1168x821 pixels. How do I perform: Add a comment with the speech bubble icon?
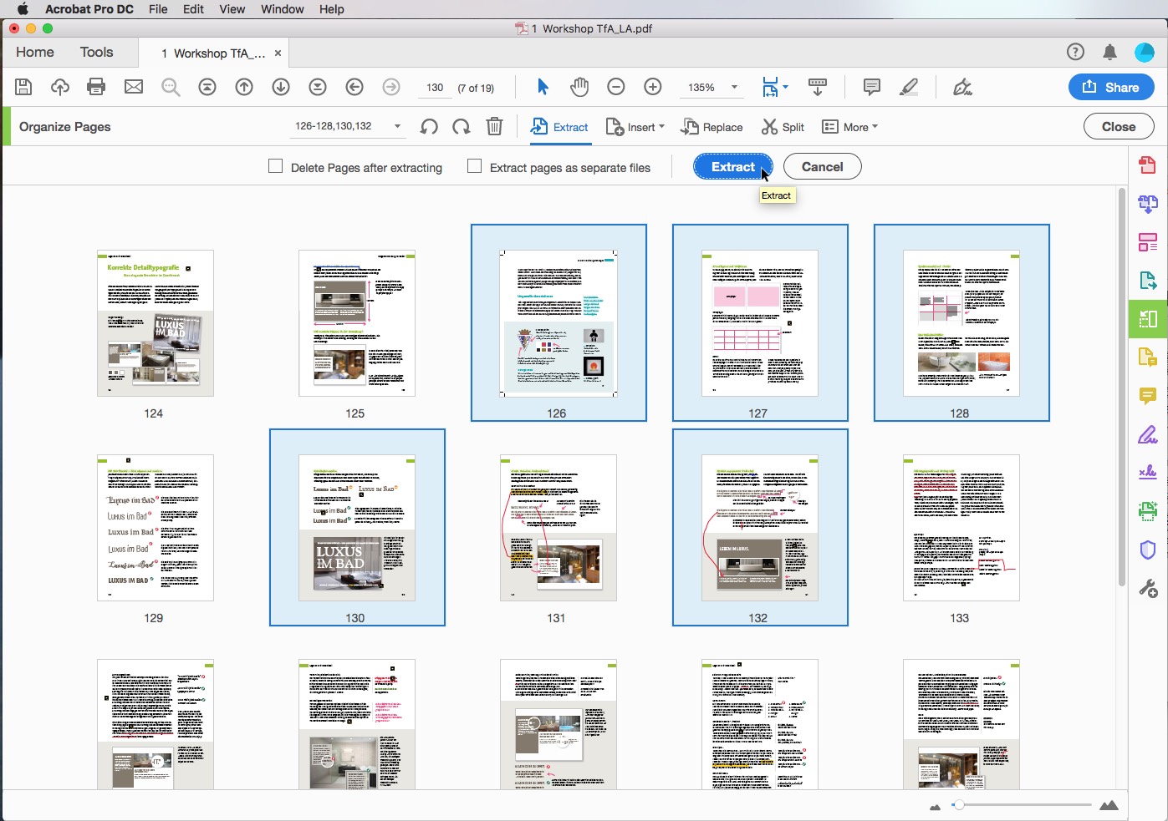pyautogui.click(x=871, y=87)
